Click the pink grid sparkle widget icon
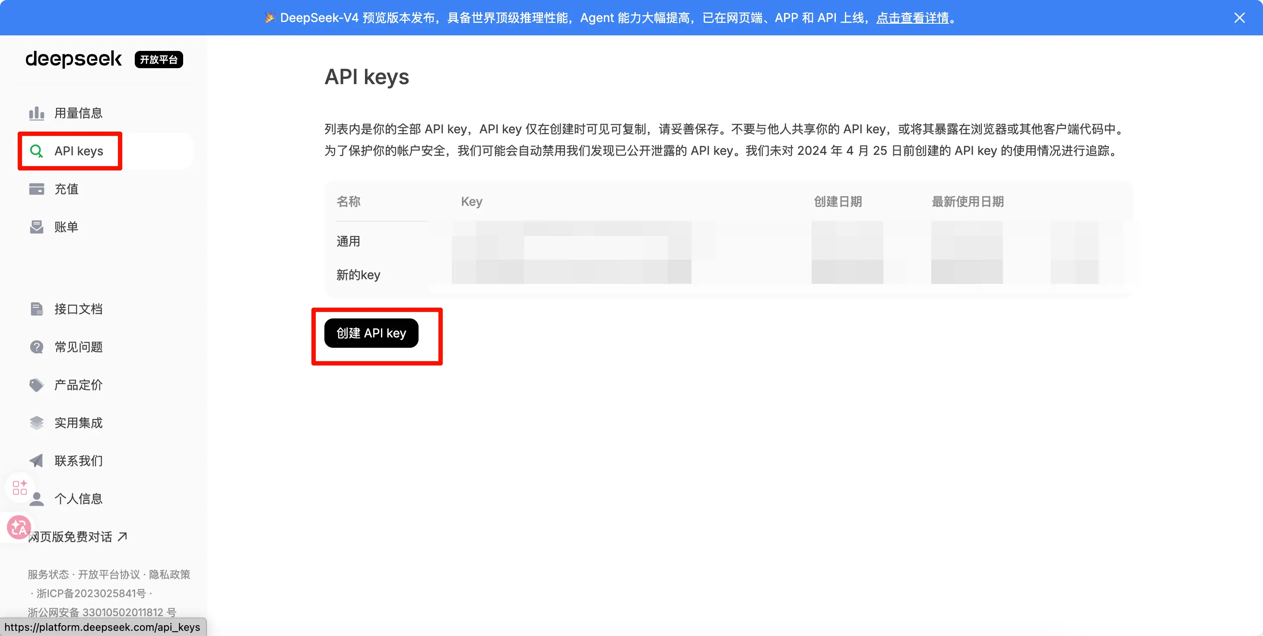The width and height of the screenshot is (1263, 636). 19,487
